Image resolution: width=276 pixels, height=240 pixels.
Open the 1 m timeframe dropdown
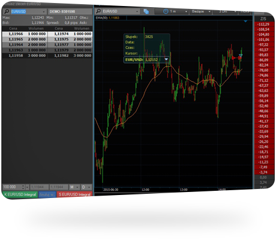coord(186,11)
